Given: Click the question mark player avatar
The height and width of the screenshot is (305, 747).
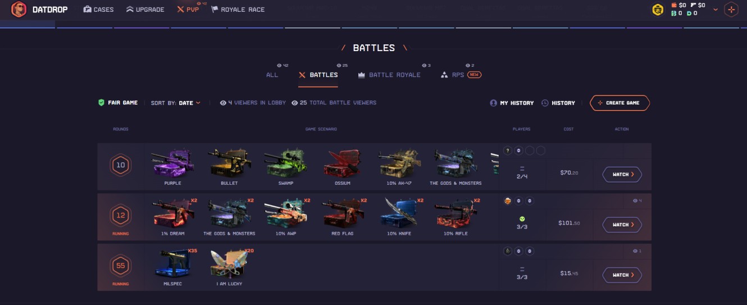Looking at the screenshot, I should pos(508,151).
